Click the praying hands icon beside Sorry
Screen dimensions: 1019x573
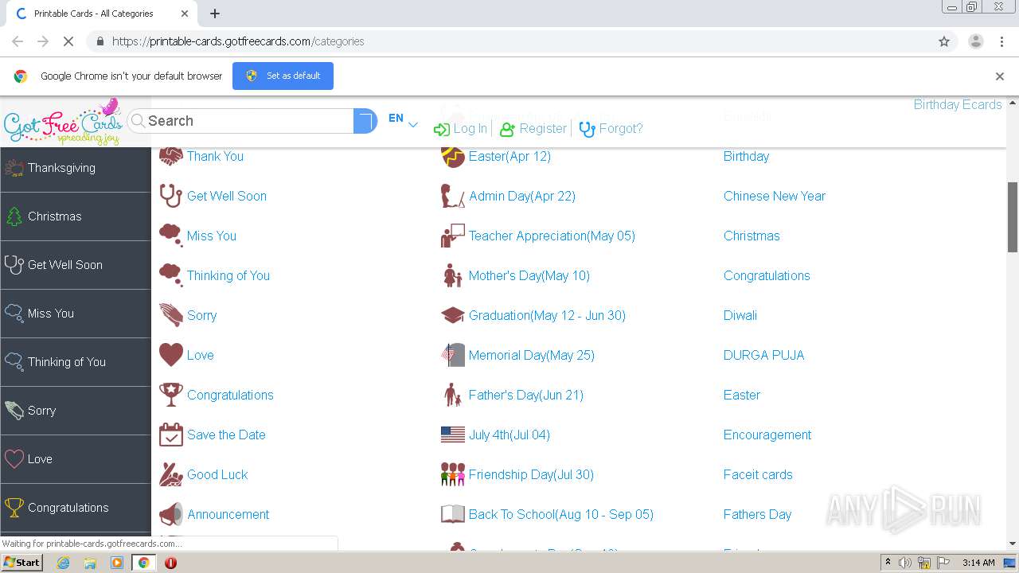(x=170, y=315)
